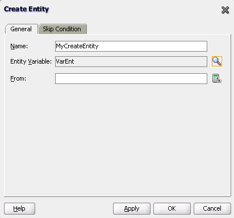Open the Entity Variable browse magnifier icon
The image size is (234, 218).
point(217,61)
